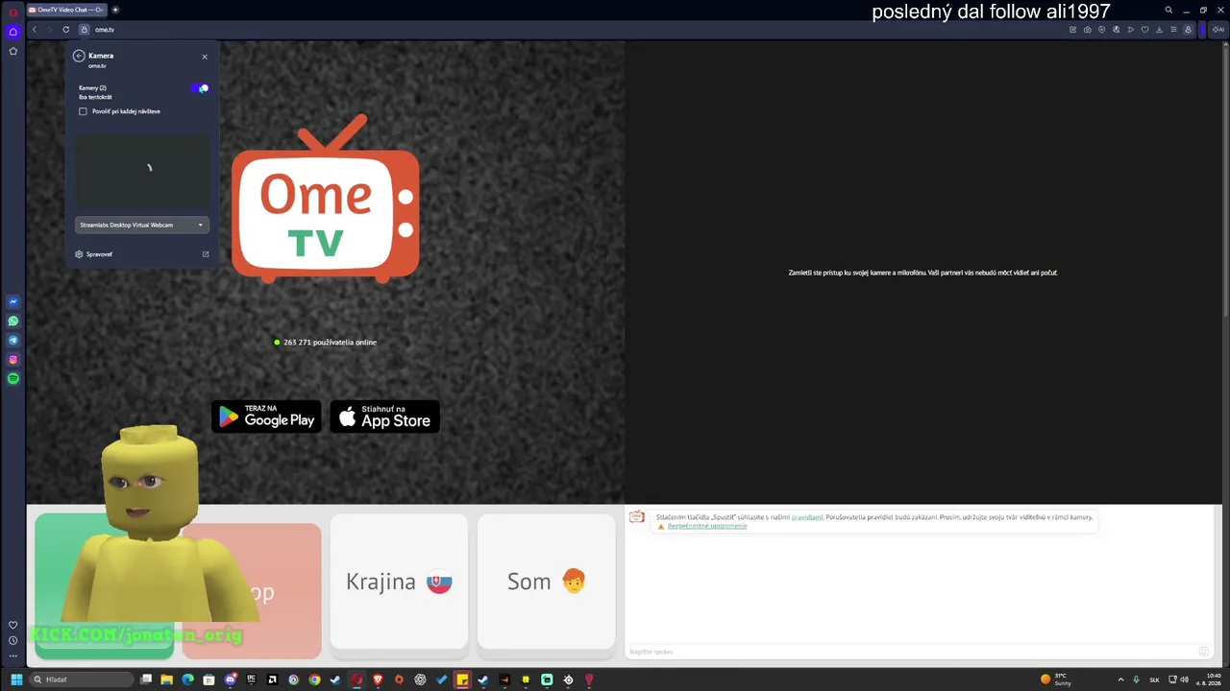Open Messenger in the Opera sidebar

(12, 302)
